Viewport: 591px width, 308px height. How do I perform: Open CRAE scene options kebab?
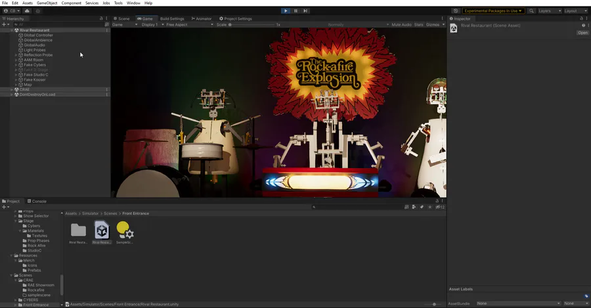point(107,90)
